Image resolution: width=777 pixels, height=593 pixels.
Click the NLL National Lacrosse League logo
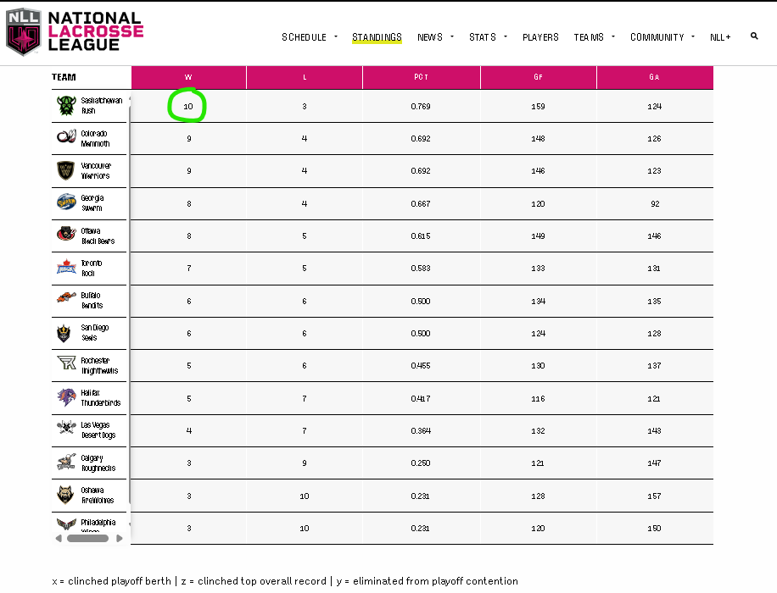coord(75,31)
